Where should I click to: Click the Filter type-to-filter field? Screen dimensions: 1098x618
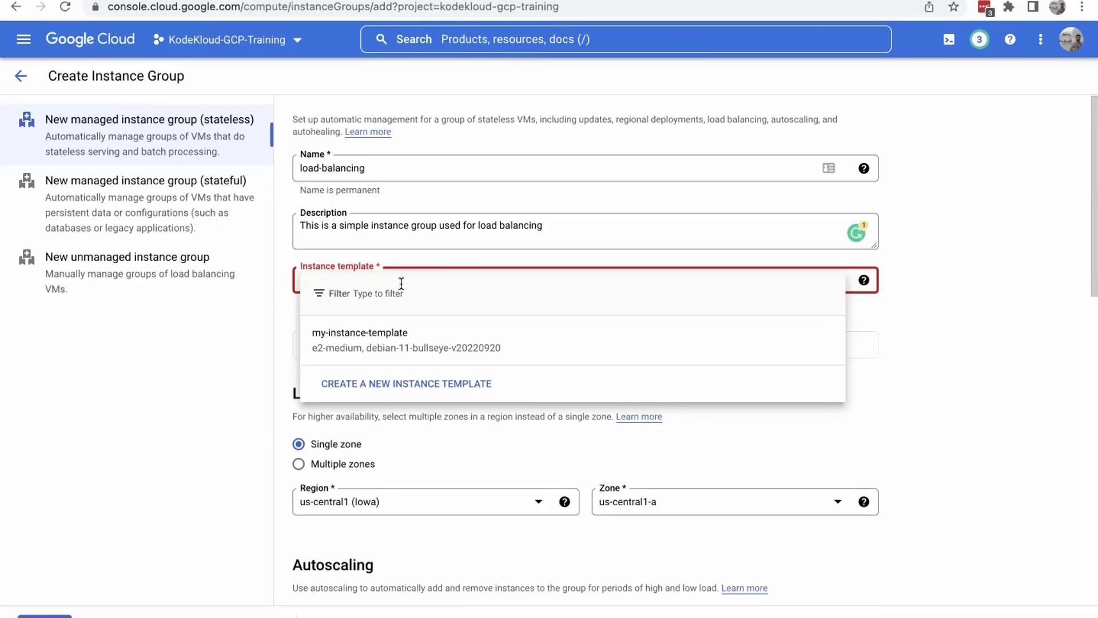[377, 294]
